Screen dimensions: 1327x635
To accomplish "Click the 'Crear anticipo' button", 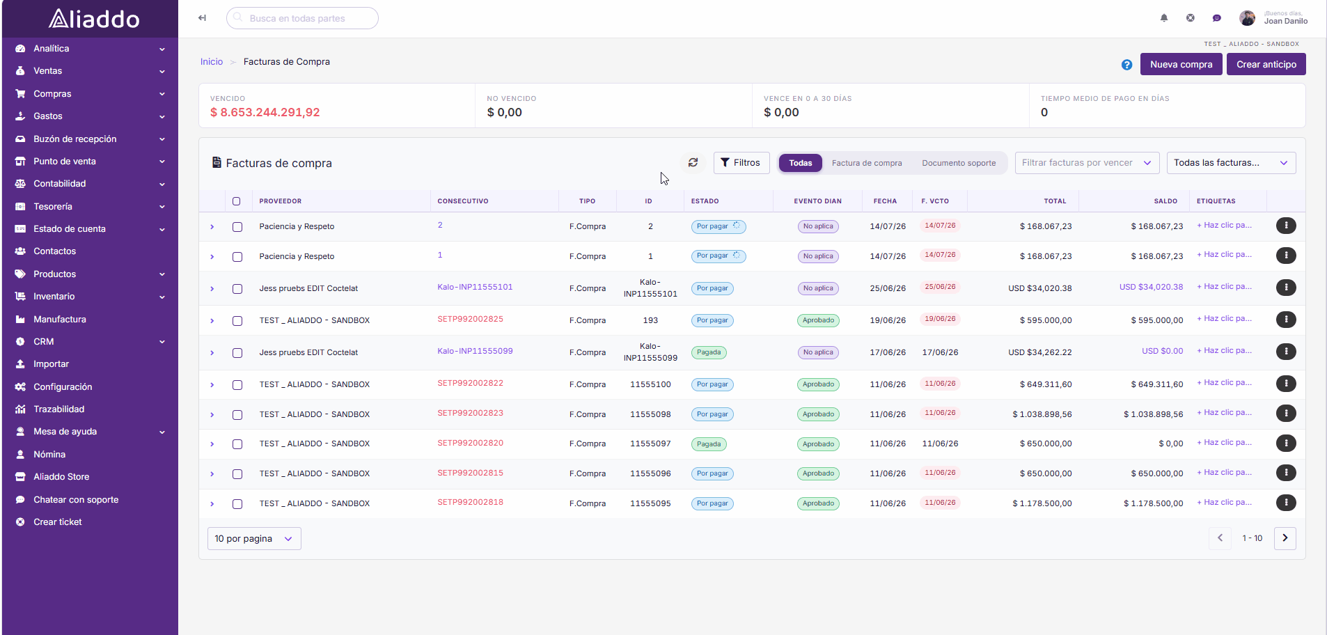I will click(1266, 64).
